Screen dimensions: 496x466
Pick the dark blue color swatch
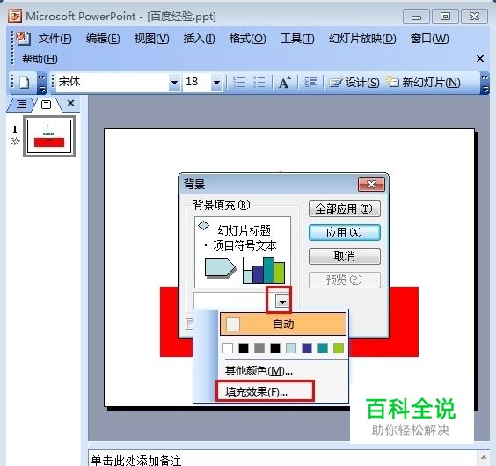(307, 348)
